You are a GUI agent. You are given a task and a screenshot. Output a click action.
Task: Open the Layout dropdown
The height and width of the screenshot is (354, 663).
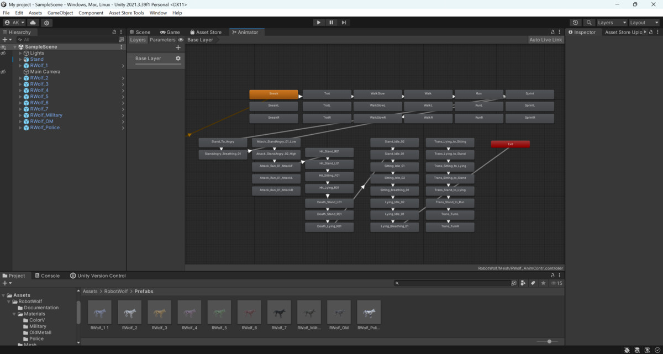644,23
